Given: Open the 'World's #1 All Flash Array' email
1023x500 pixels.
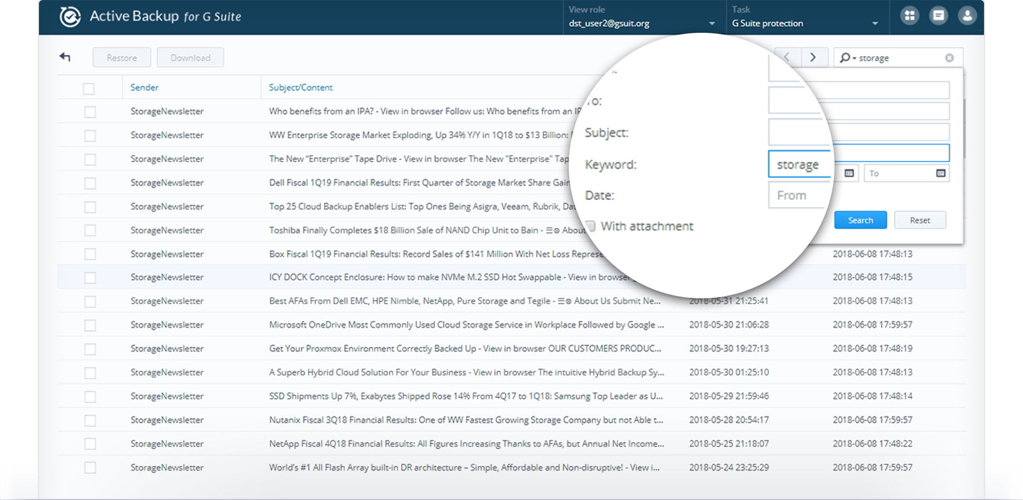Looking at the screenshot, I should click(464, 467).
